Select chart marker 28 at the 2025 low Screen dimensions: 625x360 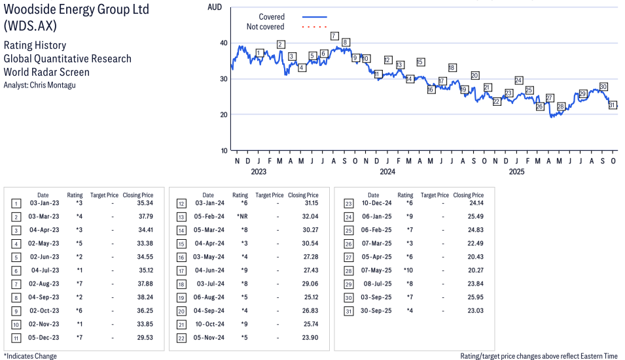coord(561,106)
